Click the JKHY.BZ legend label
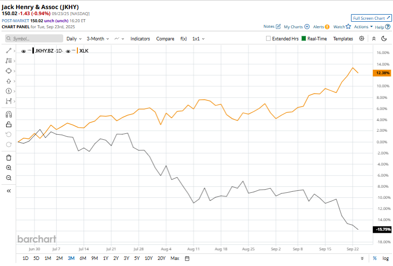The image size is (393, 266). [45, 51]
